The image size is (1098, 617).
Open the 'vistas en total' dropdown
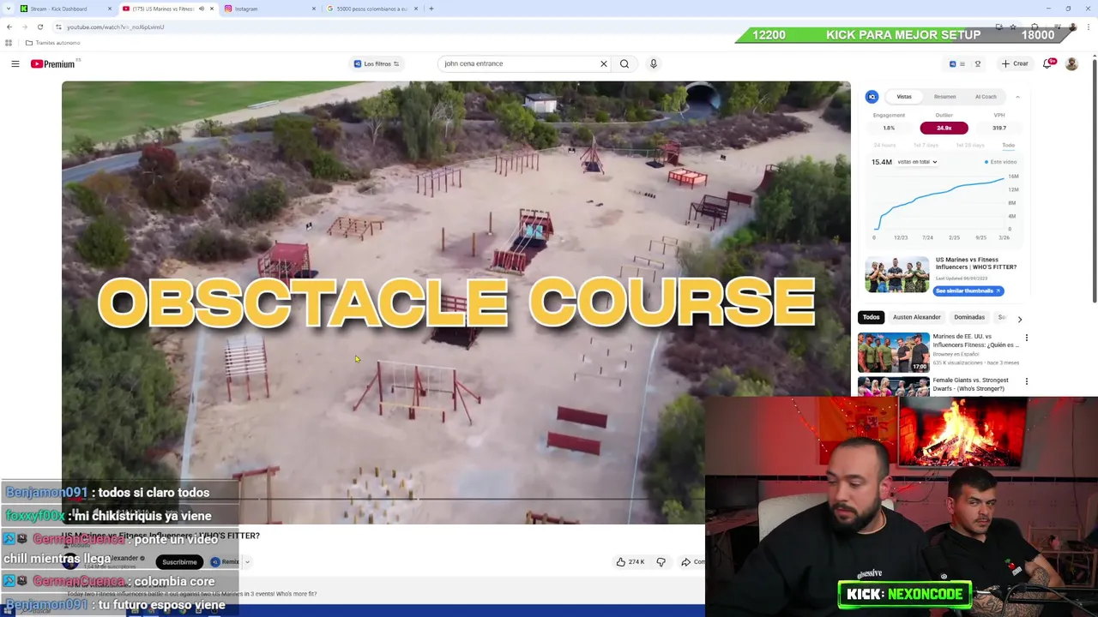[x=917, y=162]
